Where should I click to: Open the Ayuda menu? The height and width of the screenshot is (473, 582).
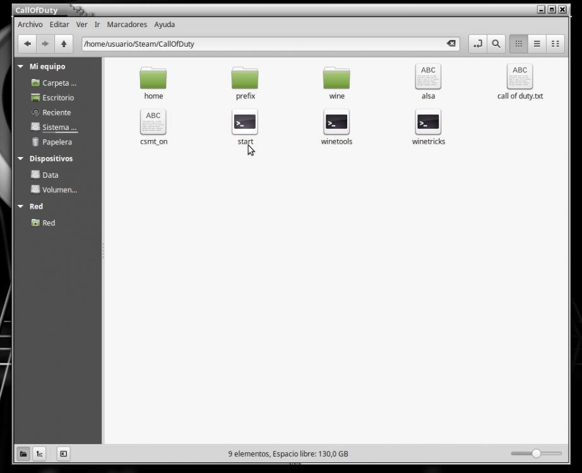[x=164, y=25]
